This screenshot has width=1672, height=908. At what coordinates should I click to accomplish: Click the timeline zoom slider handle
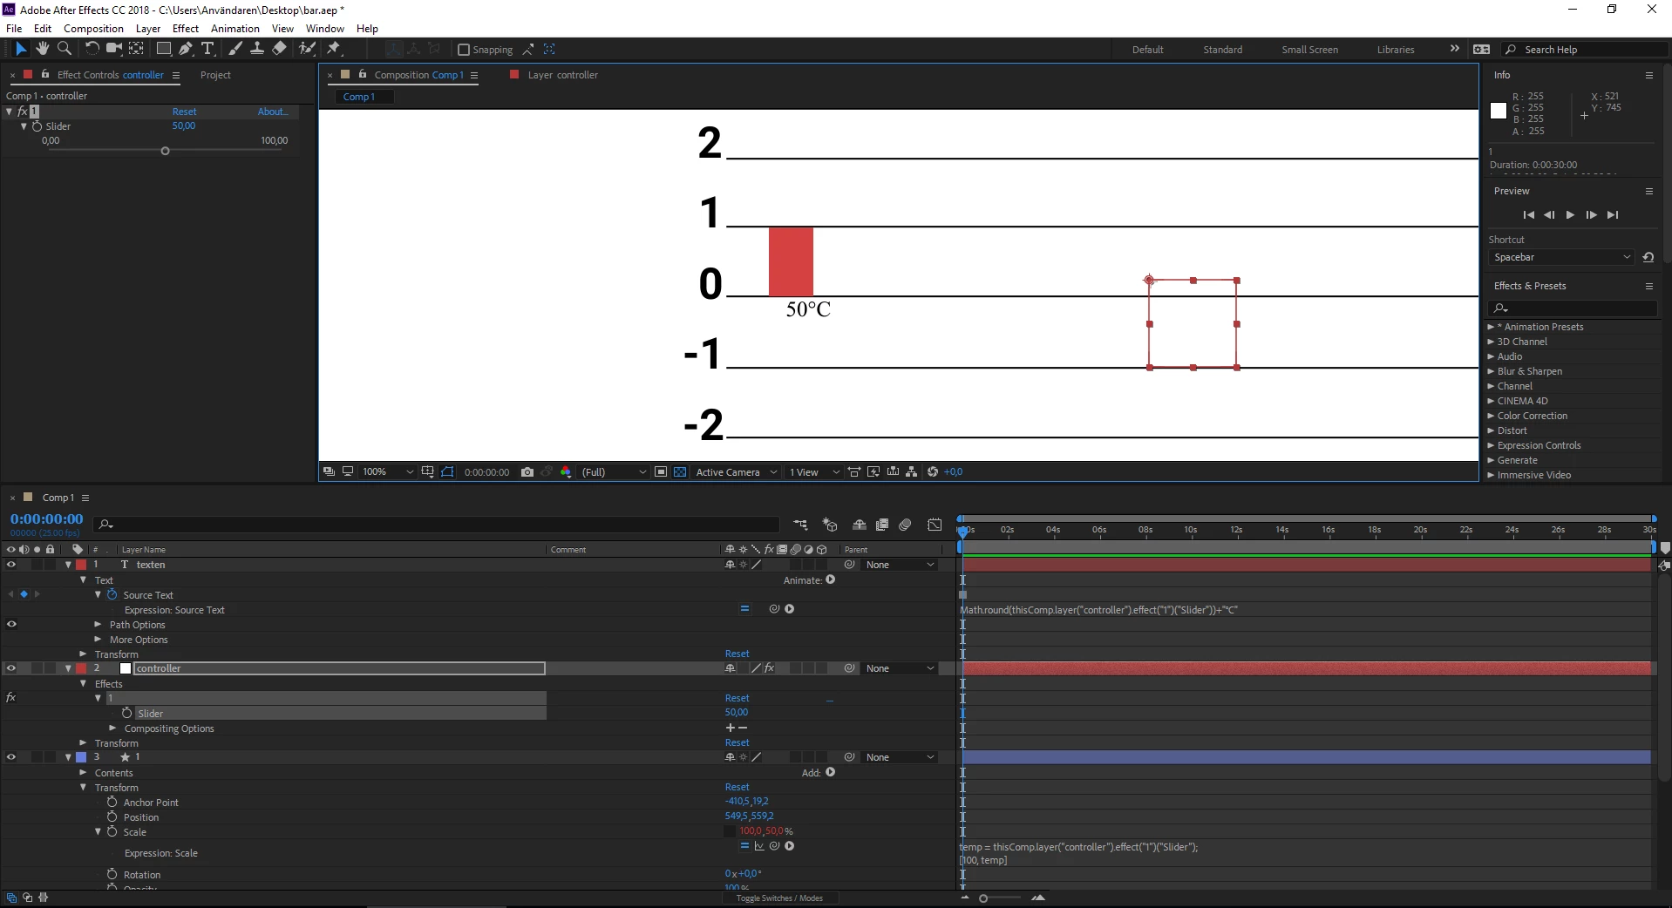click(983, 898)
